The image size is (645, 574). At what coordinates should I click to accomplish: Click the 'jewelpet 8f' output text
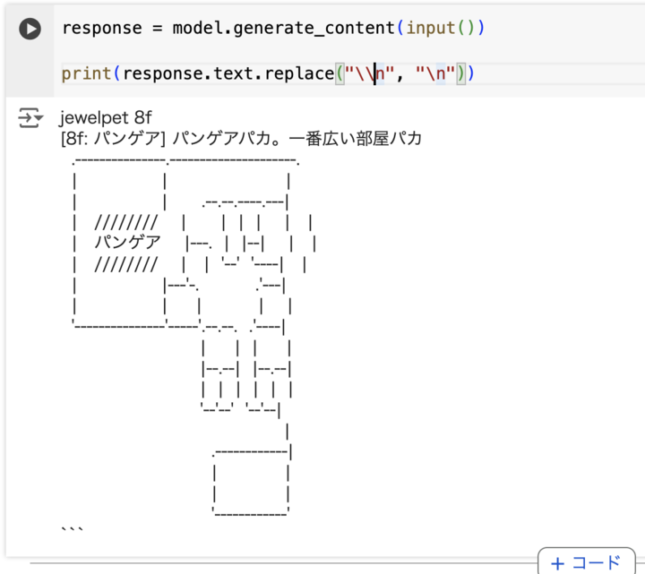click(106, 118)
